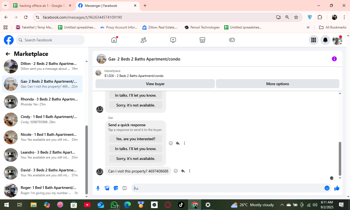Open Zillow: Real Estate bookmark
Screen dimensions: 350x210
tap(160, 27)
